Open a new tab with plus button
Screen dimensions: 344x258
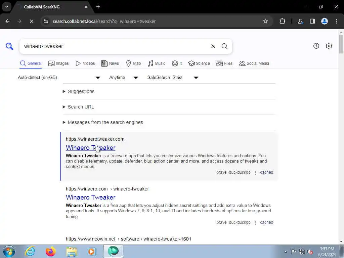coord(98,7)
